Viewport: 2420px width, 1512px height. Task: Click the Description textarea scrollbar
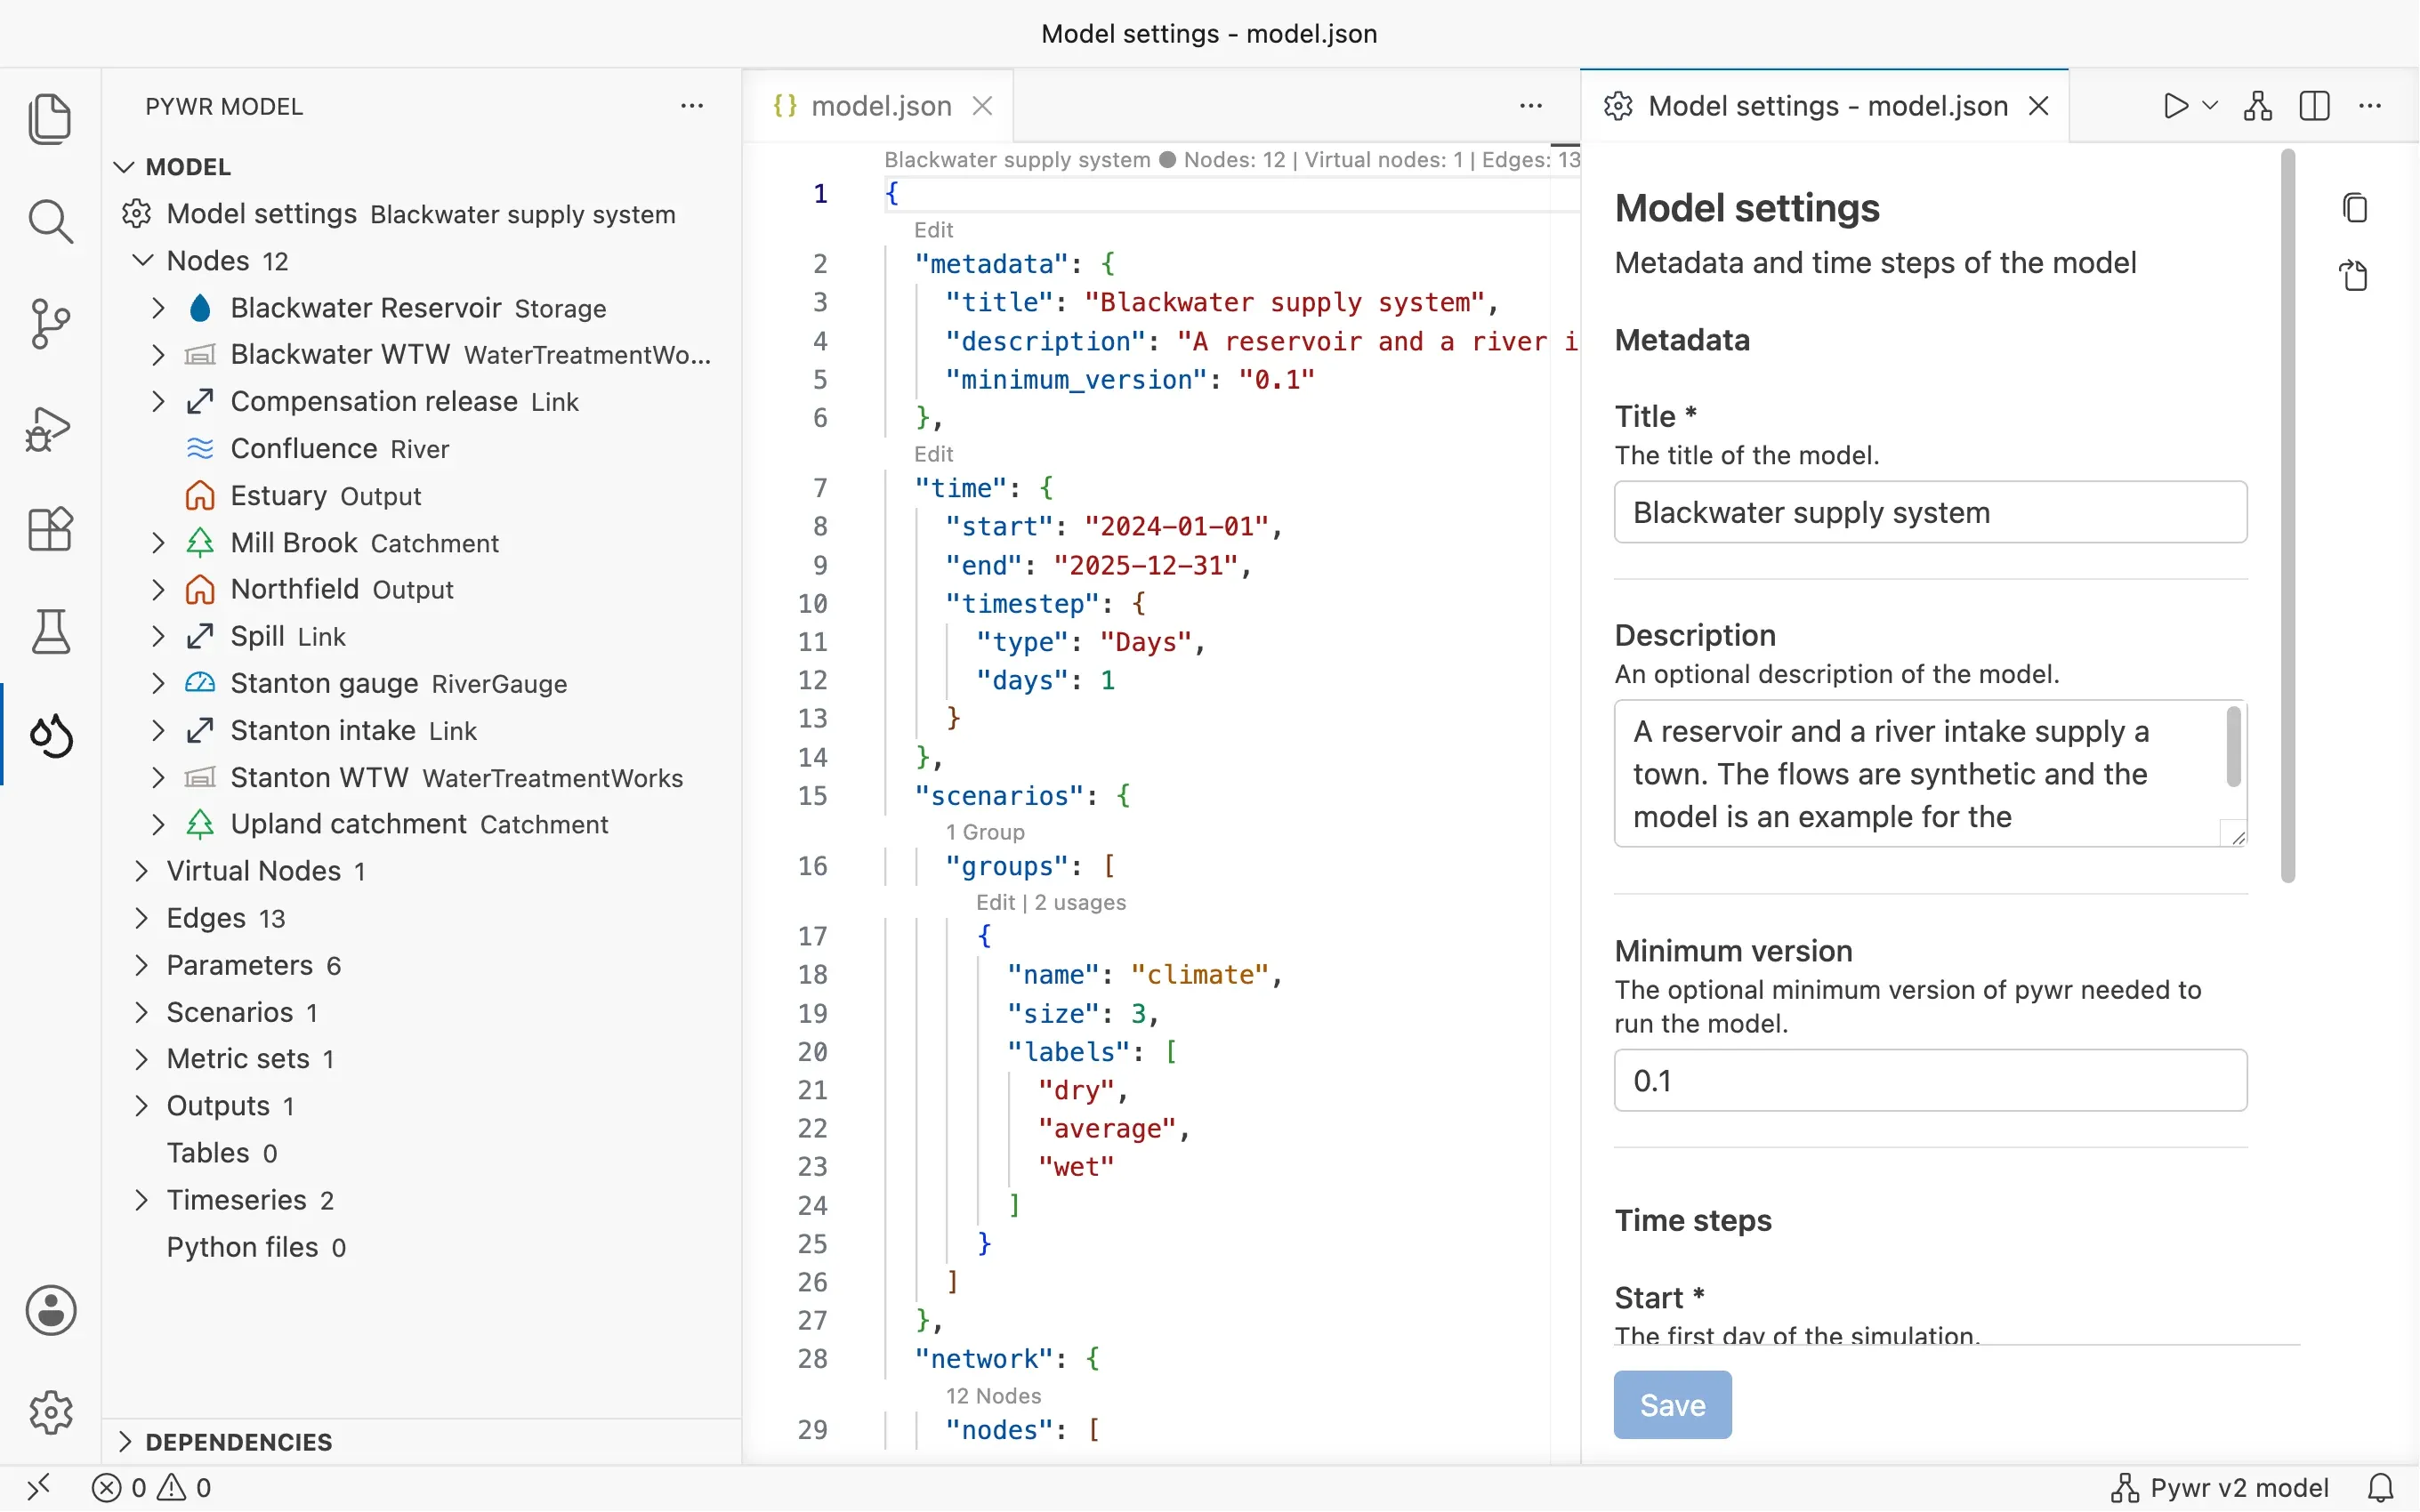[2232, 747]
